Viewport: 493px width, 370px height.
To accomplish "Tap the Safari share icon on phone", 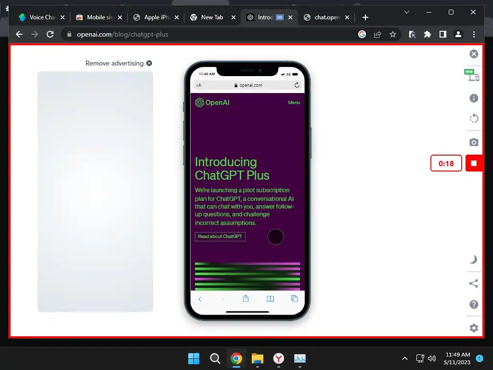I will pos(246,298).
